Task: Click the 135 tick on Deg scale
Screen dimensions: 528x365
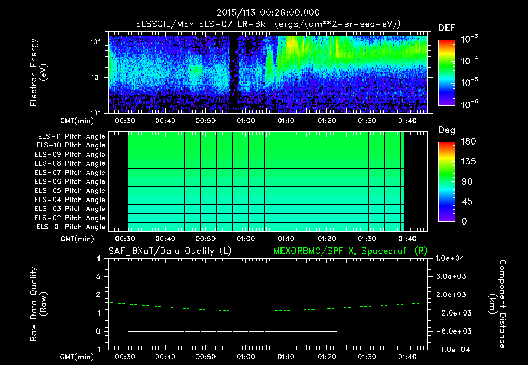Action: click(x=469, y=162)
